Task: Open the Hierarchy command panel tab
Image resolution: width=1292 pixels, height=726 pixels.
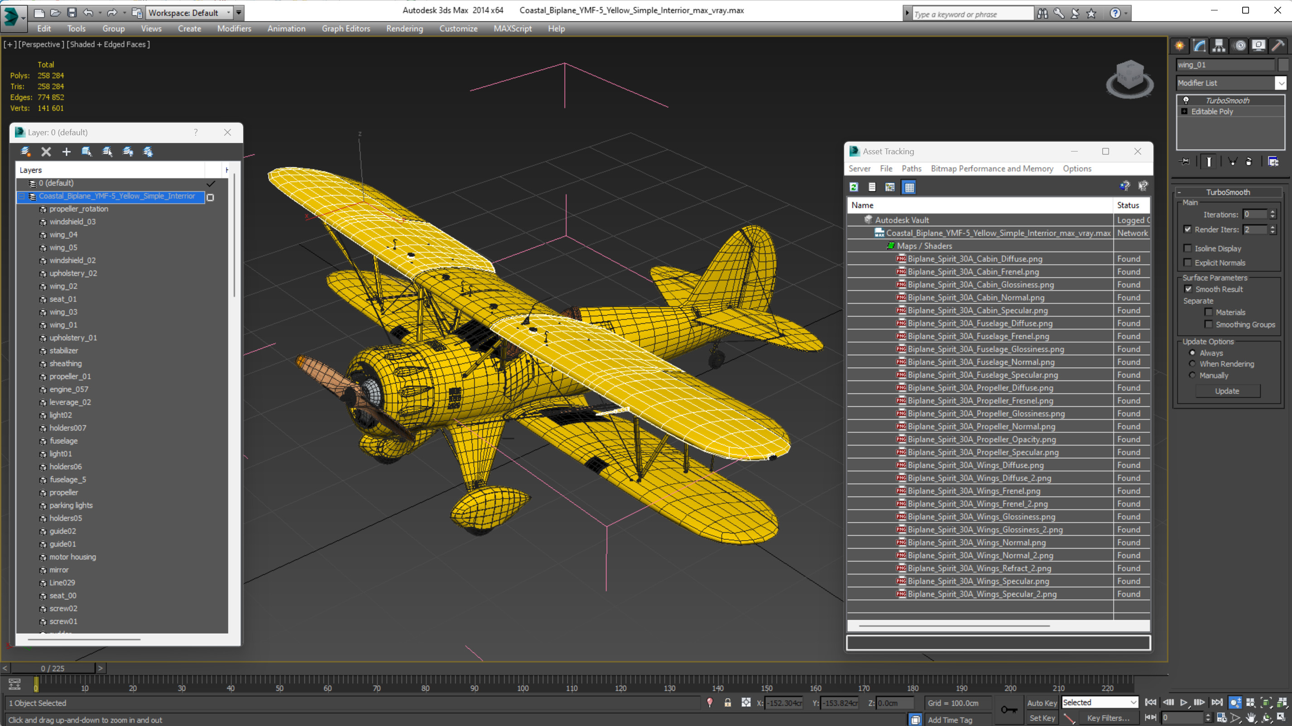Action: 1219,46
